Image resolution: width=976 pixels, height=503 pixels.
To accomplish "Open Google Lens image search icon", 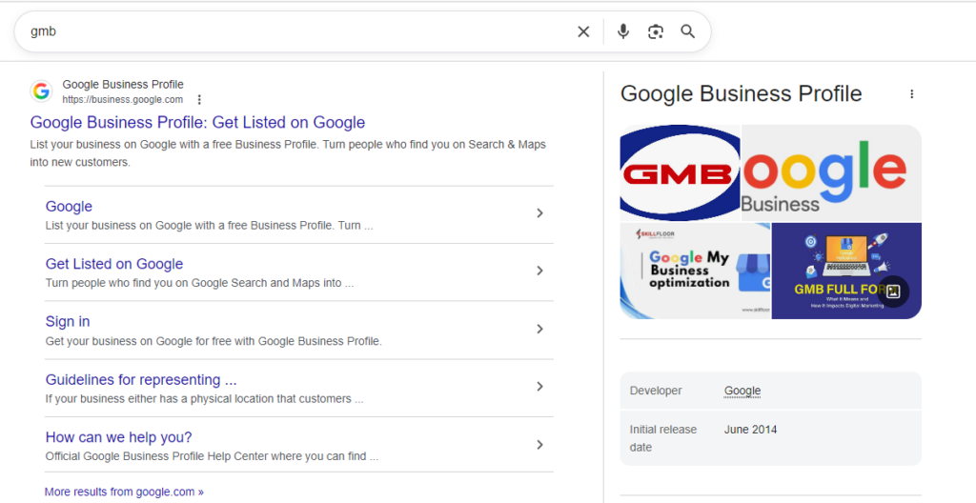I will (656, 32).
